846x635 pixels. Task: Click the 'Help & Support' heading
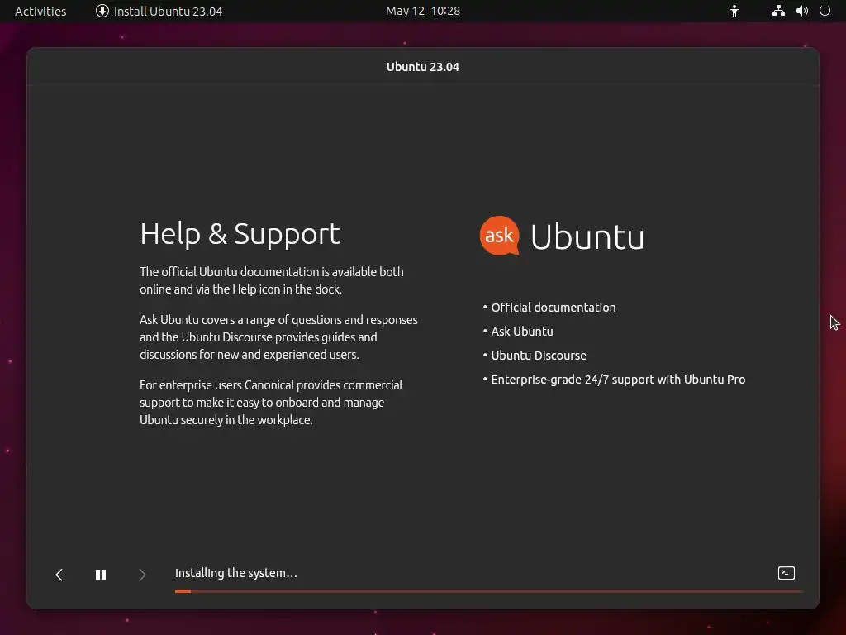240,234
